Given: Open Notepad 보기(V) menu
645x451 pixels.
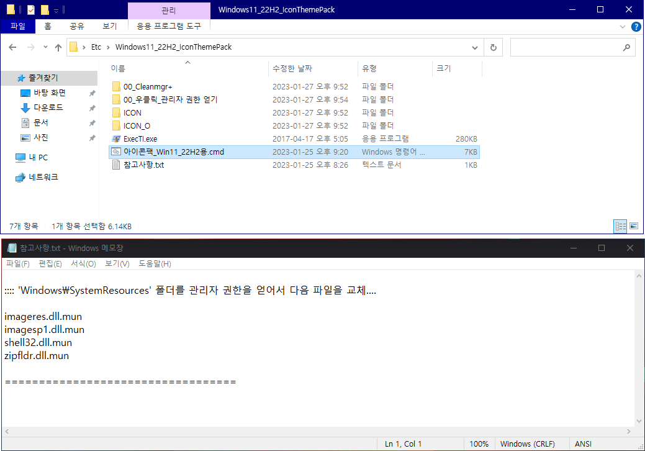Looking at the screenshot, I should click(x=117, y=264).
